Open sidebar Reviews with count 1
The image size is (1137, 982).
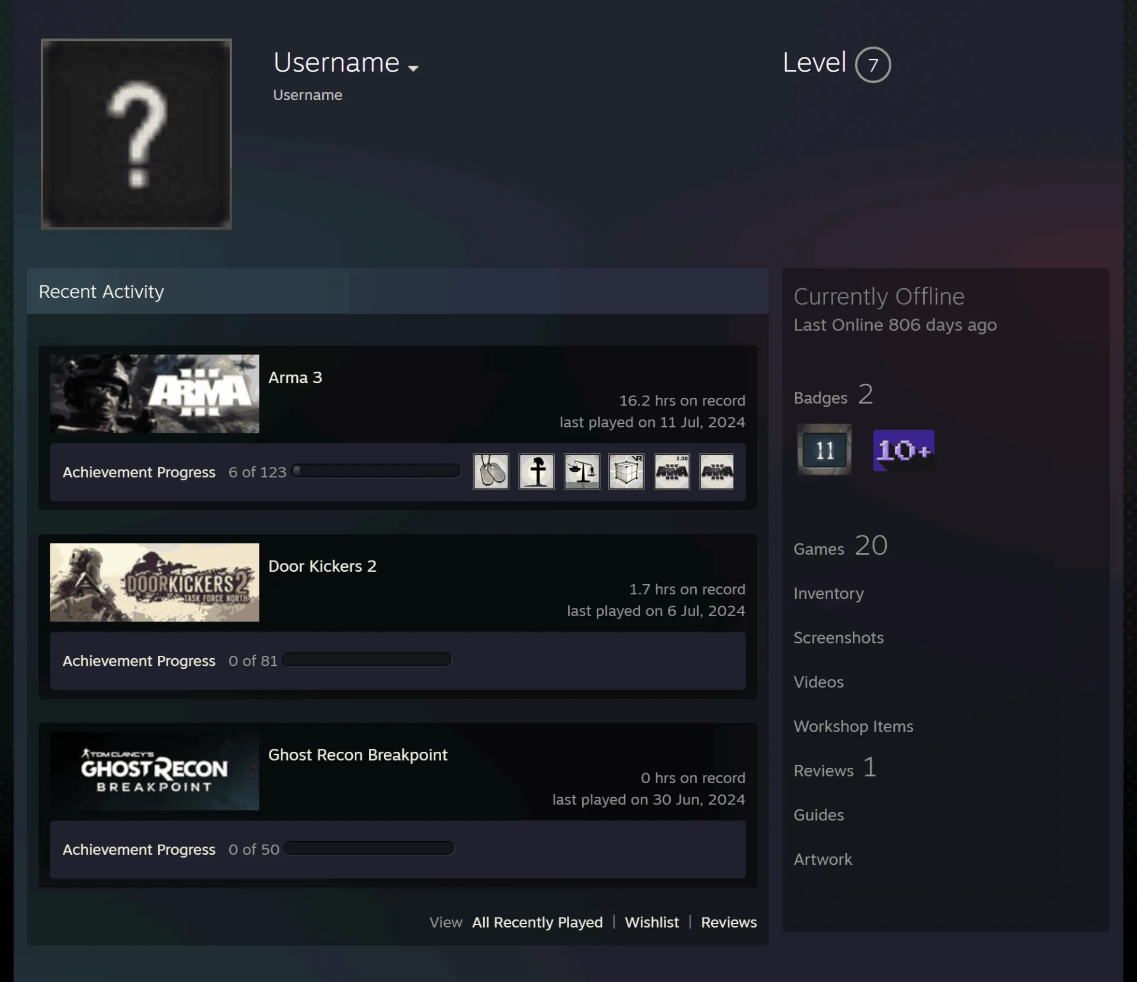click(x=835, y=769)
